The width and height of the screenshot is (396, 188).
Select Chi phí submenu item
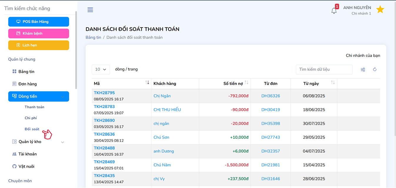click(31, 118)
